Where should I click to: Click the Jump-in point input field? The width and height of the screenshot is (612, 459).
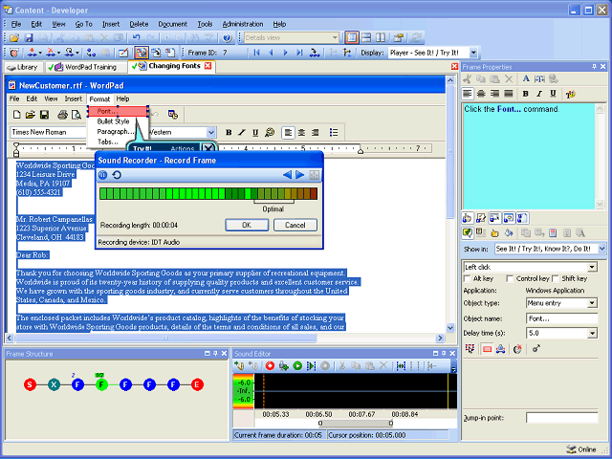(561, 418)
